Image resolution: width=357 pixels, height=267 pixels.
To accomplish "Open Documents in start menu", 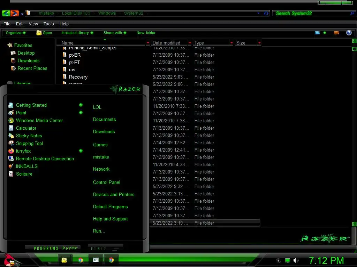I will click(x=104, y=120).
